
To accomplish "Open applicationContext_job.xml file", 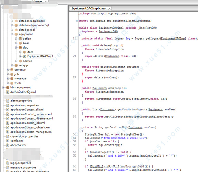I will tap(28, 123).
